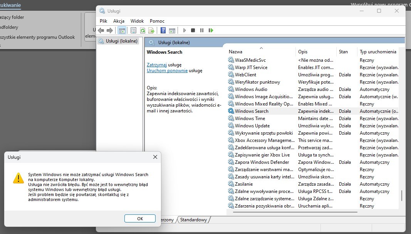
Task: Click the yellow warning icon in the dialog
Action: (x=18, y=178)
